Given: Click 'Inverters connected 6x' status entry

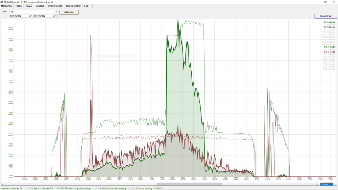Looking at the screenshot, I should click(11, 189).
